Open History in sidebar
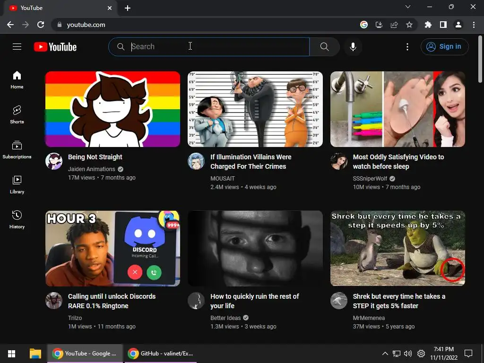 coord(17,219)
